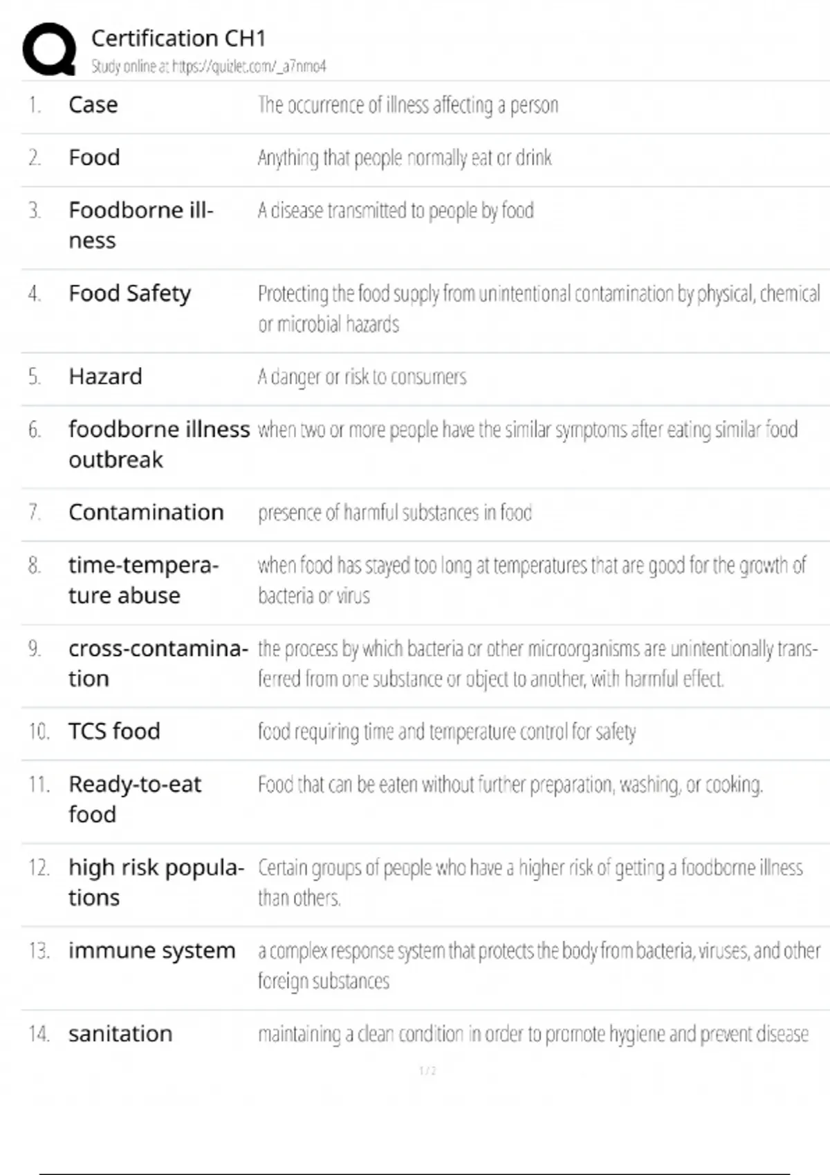Click the Foodborne illness term

point(140,225)
